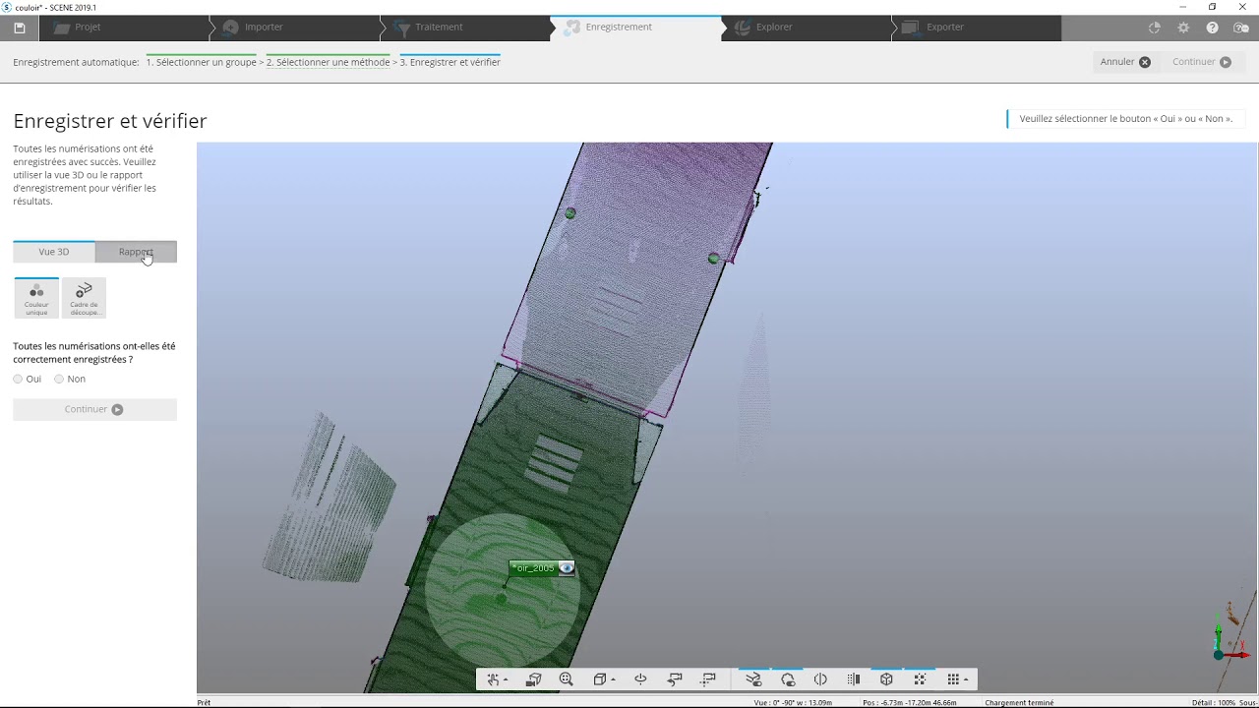
Task: Toggle the clipping split view icon
Action: pos(820,679)
